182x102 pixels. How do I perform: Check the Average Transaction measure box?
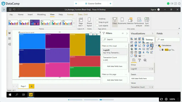tap(160, 50)
